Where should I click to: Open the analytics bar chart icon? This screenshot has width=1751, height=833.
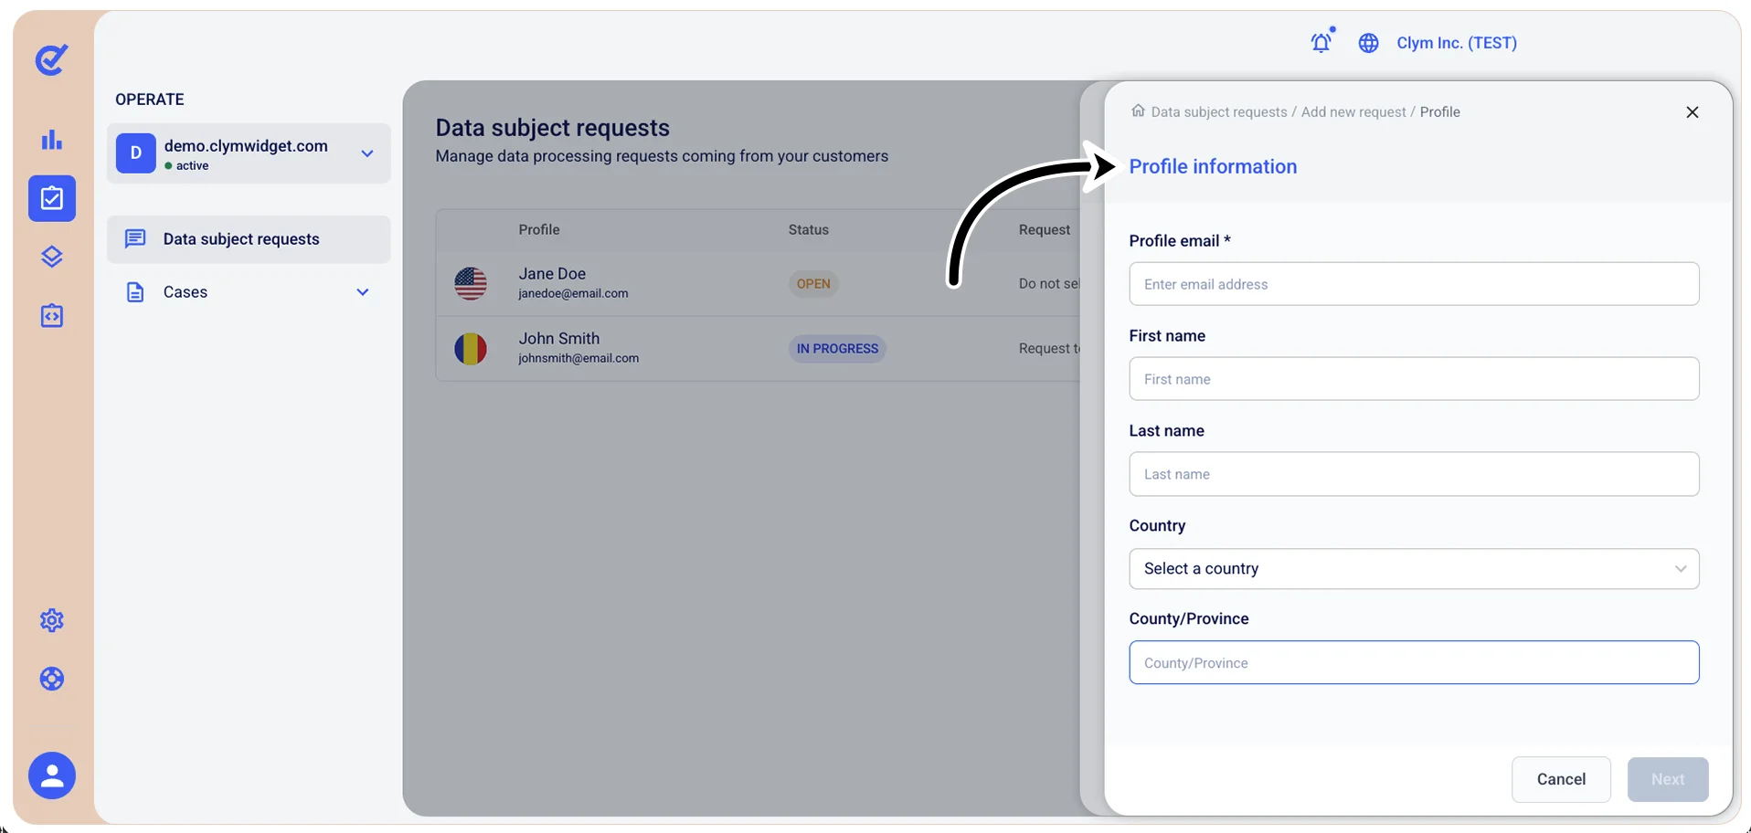[52, 140]
